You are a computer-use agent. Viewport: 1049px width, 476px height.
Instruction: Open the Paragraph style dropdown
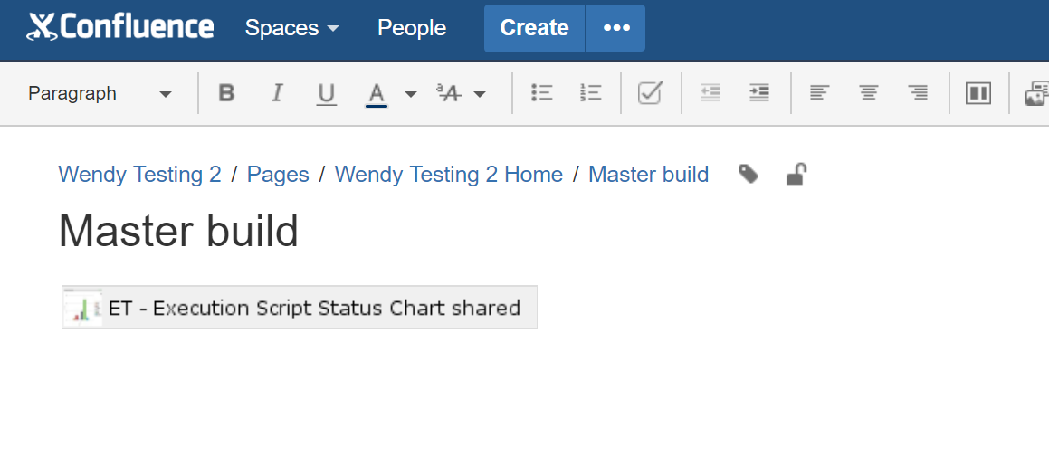coord(100,93)
